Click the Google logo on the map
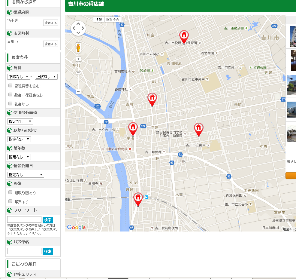Image resolution: width=296 pixels, height=279 pixels. tap(76, 227)
